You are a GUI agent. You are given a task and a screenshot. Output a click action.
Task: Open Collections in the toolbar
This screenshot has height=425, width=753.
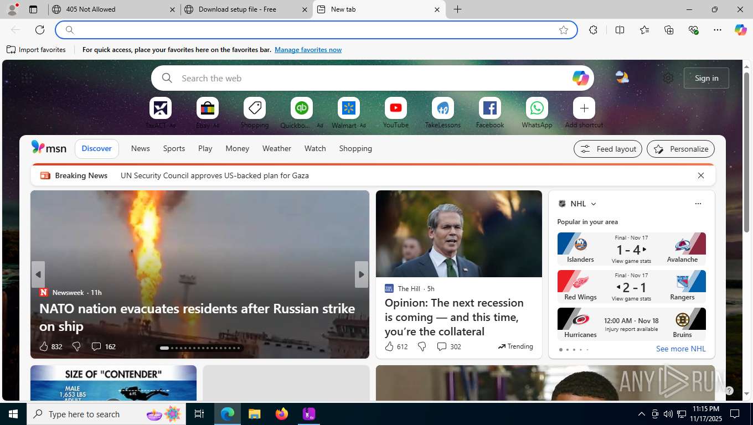669,30
